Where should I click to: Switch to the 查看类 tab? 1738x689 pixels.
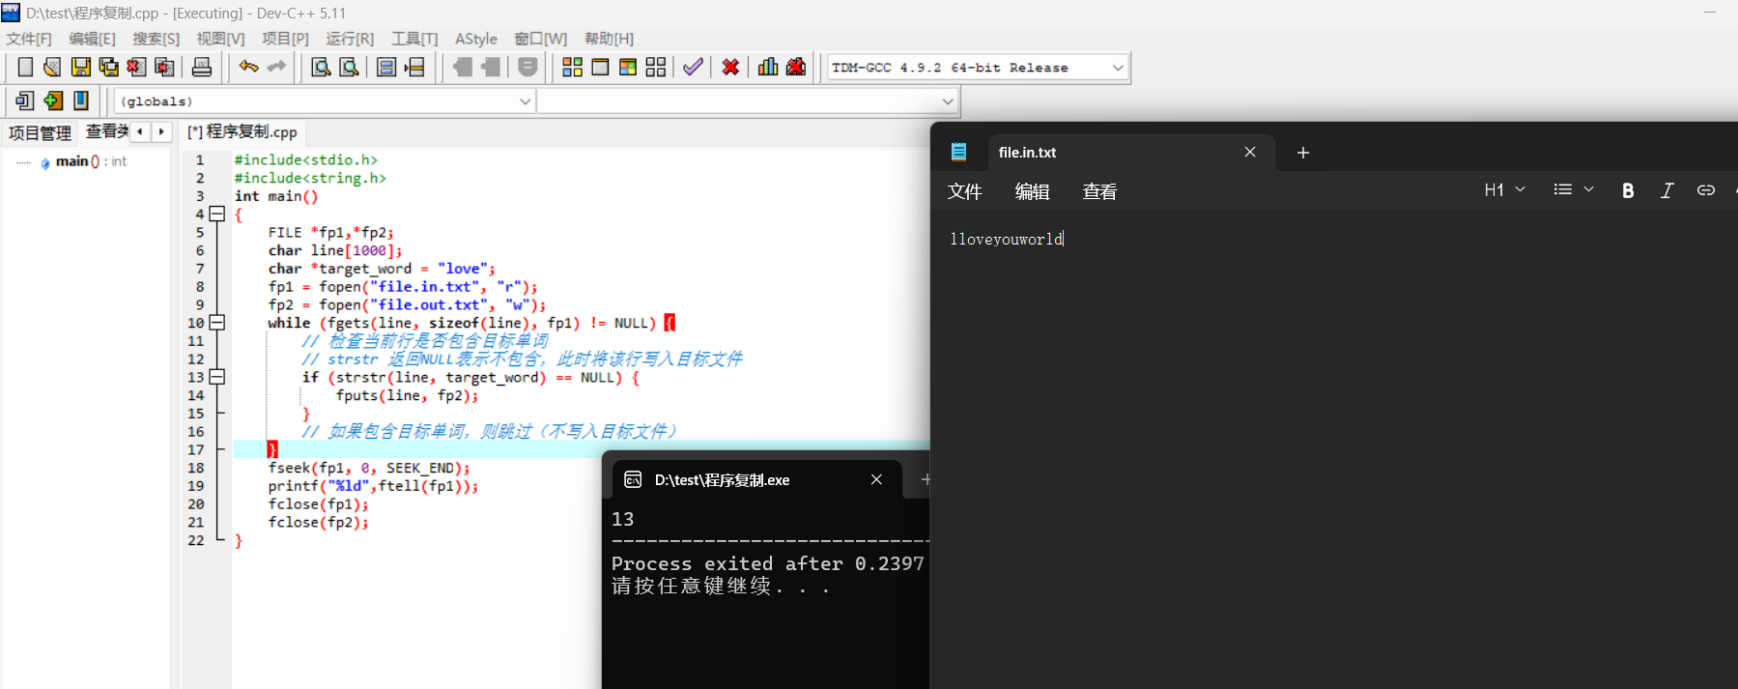point(106,131)
